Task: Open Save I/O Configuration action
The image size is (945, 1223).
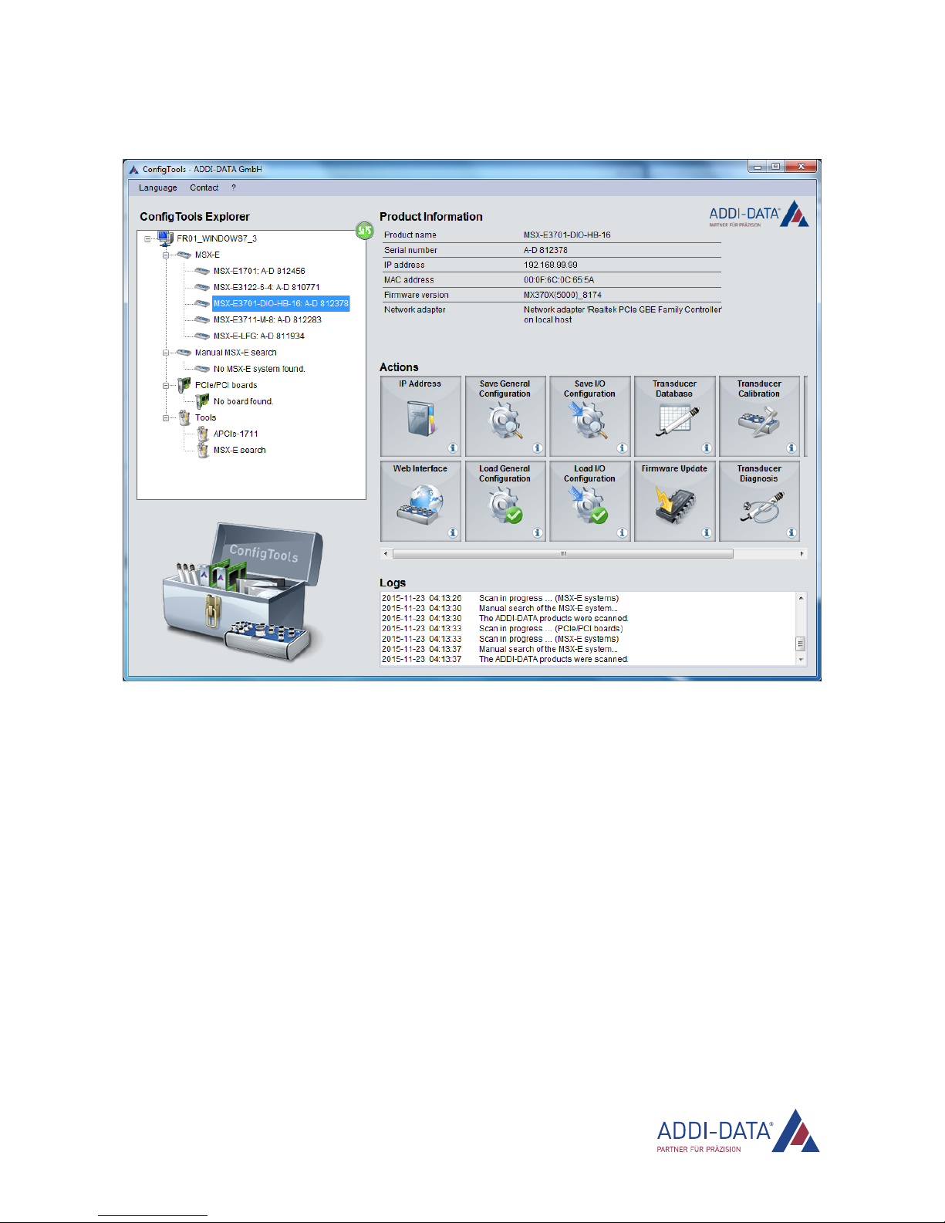Action: click(590, 416)
